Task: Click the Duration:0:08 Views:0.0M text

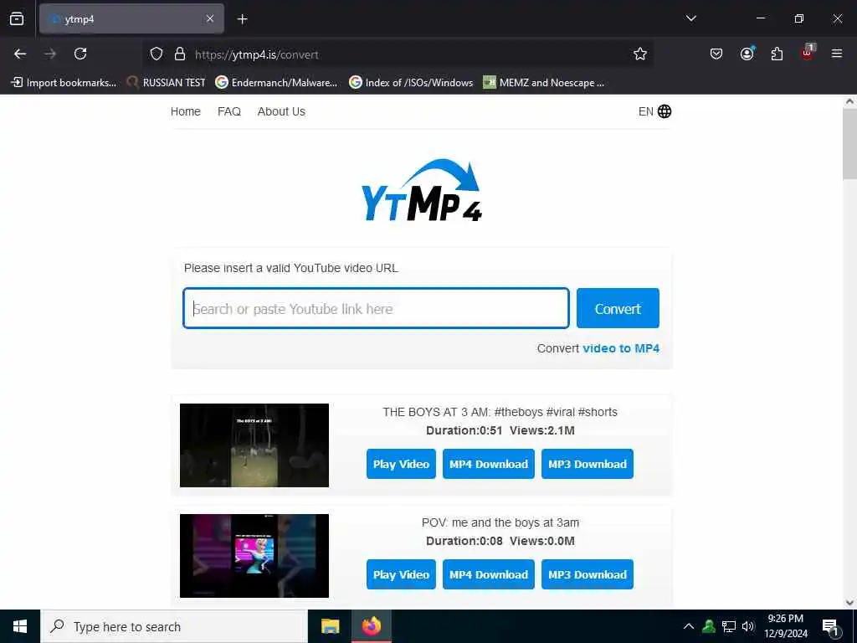Action: (x=500, y=541)
